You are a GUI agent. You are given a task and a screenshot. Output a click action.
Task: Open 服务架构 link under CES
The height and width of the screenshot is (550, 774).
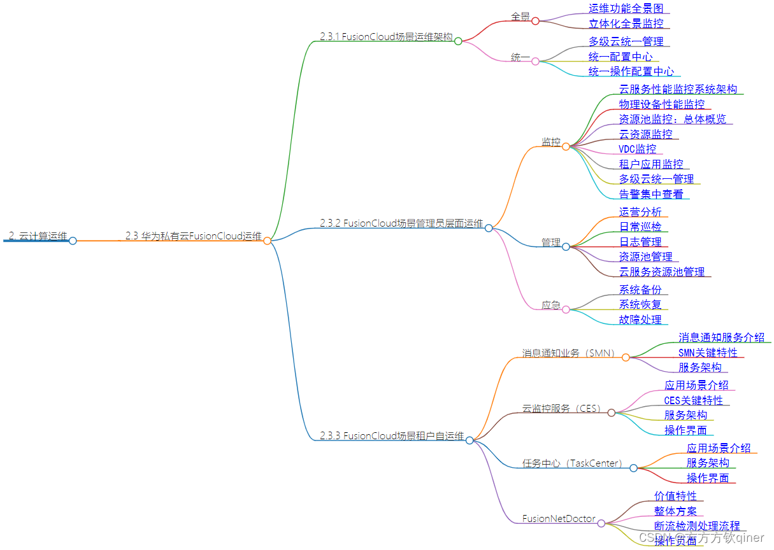(x=685, y=415)
